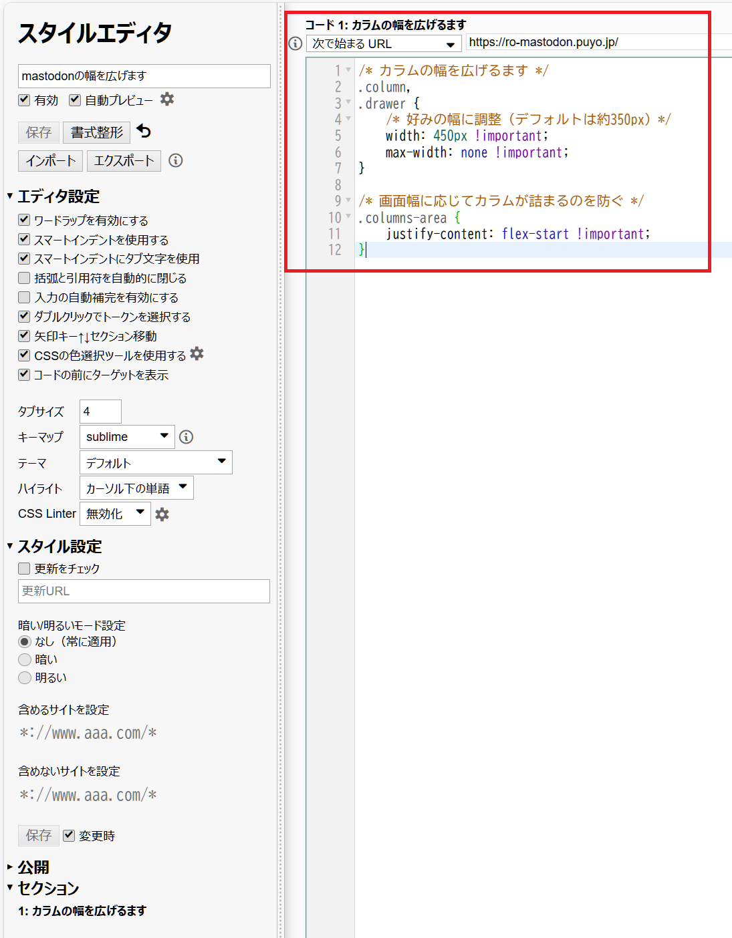
Task: Click the インポート button
Action: (51, 161)
